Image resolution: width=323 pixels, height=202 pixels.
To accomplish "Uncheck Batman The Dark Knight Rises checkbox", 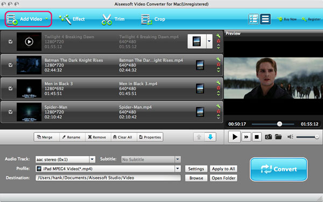I will click(11, 65).
